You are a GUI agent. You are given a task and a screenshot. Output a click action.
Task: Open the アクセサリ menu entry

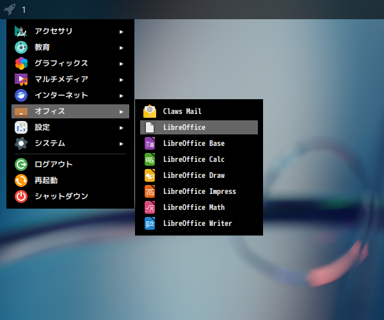coord(70,31)
